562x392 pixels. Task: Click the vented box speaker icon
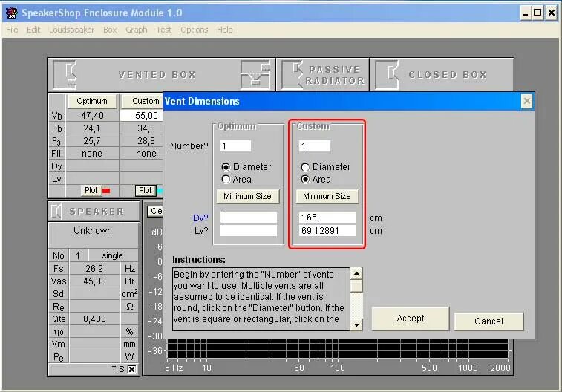click(65, 75)
